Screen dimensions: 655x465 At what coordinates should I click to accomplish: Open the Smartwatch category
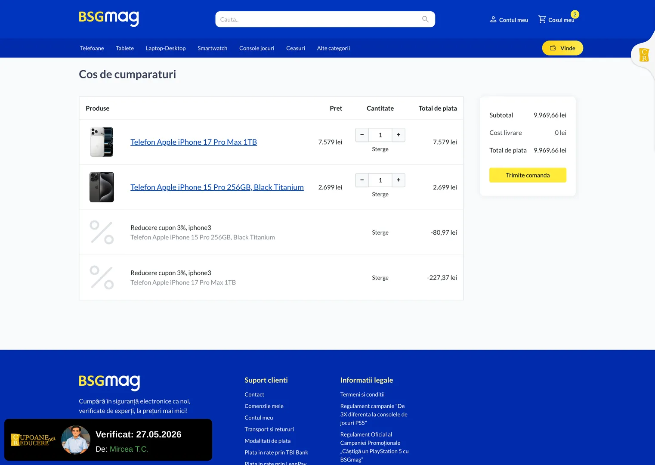coord(213,48)
